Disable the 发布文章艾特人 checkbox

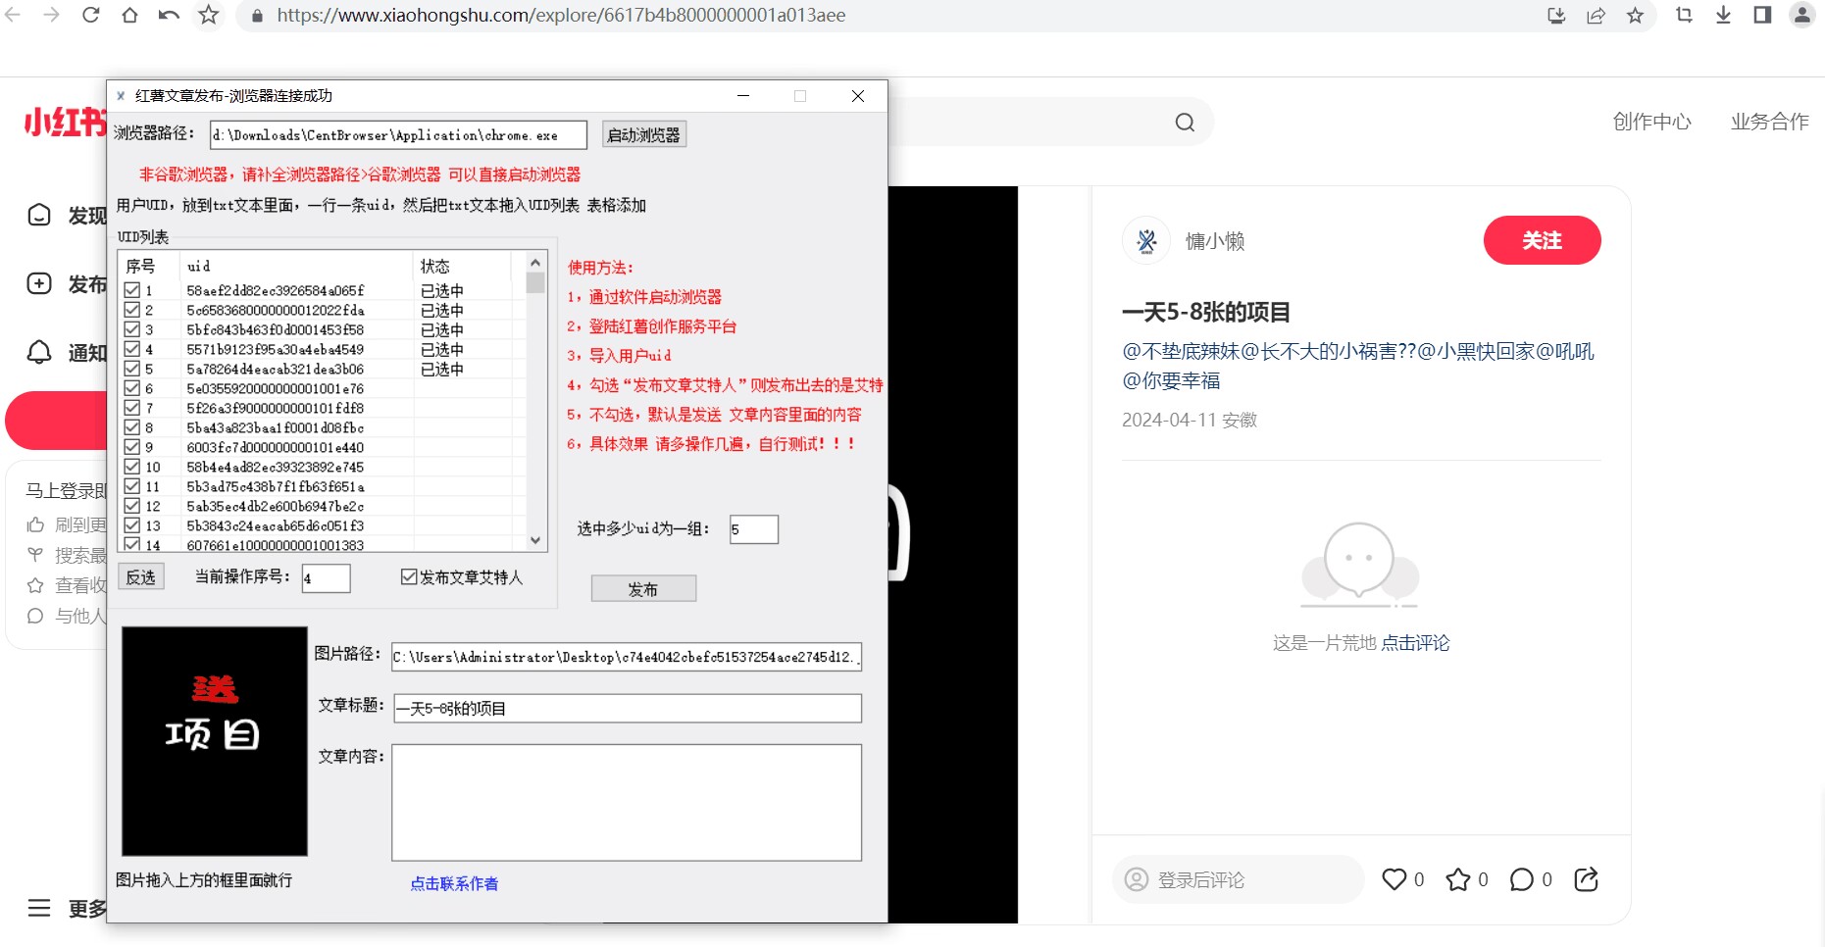pyautogui.click(x=410, y=577)
